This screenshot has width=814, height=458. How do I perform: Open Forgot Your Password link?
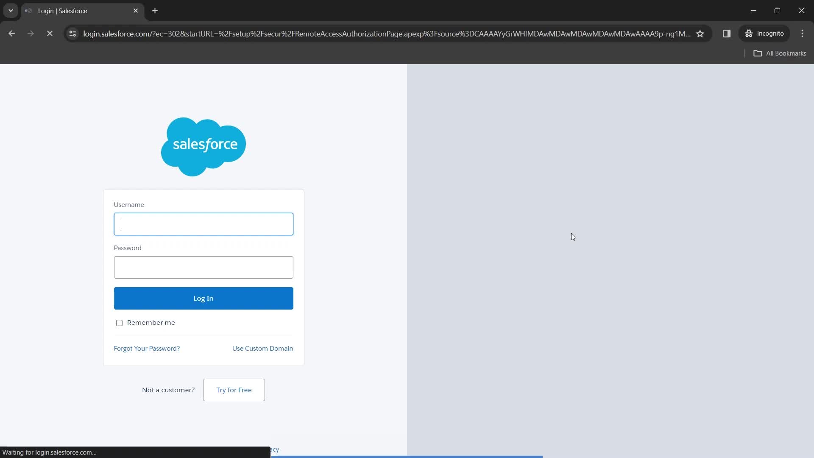pyautogui.click(x=147, y=348)
